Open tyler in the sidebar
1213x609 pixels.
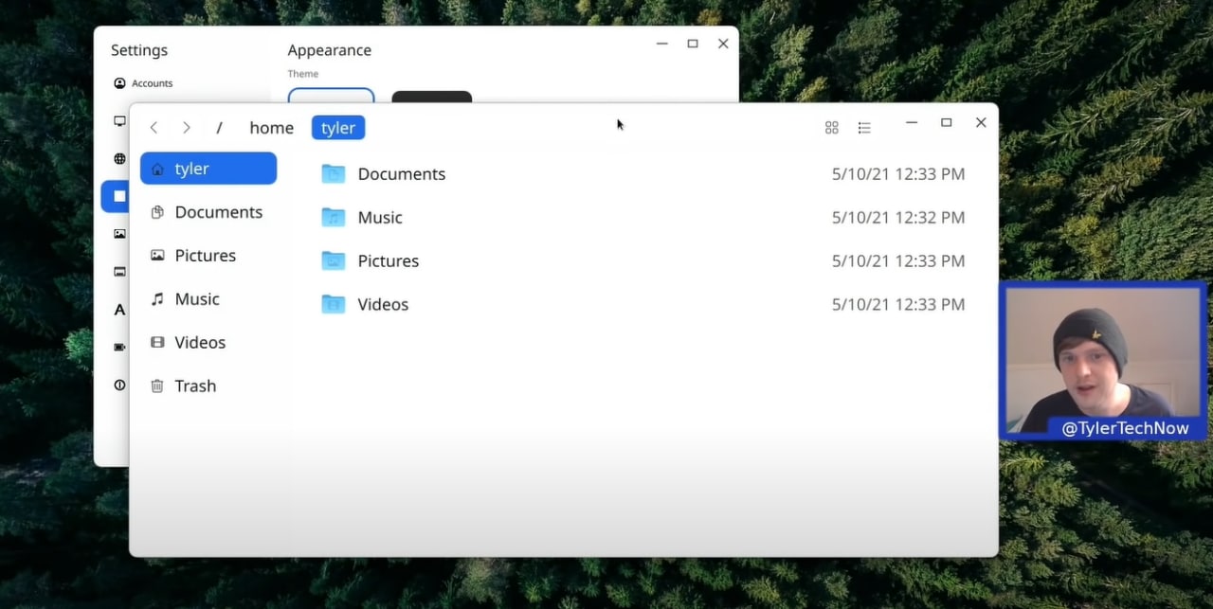click(208, 169)
